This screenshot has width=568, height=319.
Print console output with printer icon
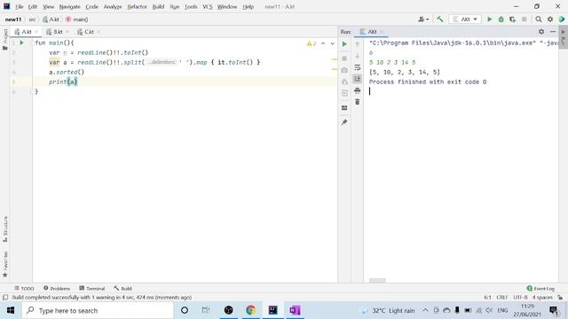[357, 90]
